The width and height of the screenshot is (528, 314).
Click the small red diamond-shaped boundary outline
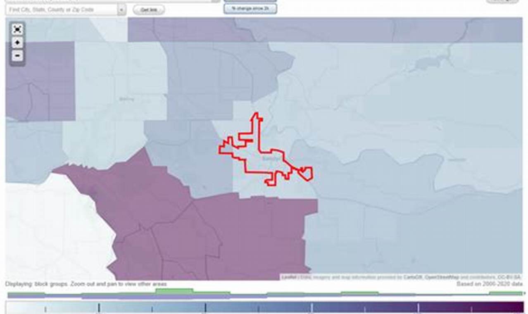point(307,174)
